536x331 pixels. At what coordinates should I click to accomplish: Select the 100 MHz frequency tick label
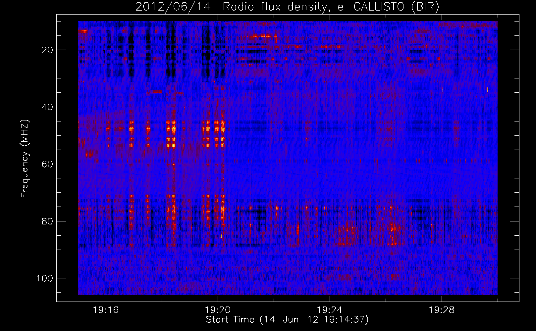click(45, 278)
